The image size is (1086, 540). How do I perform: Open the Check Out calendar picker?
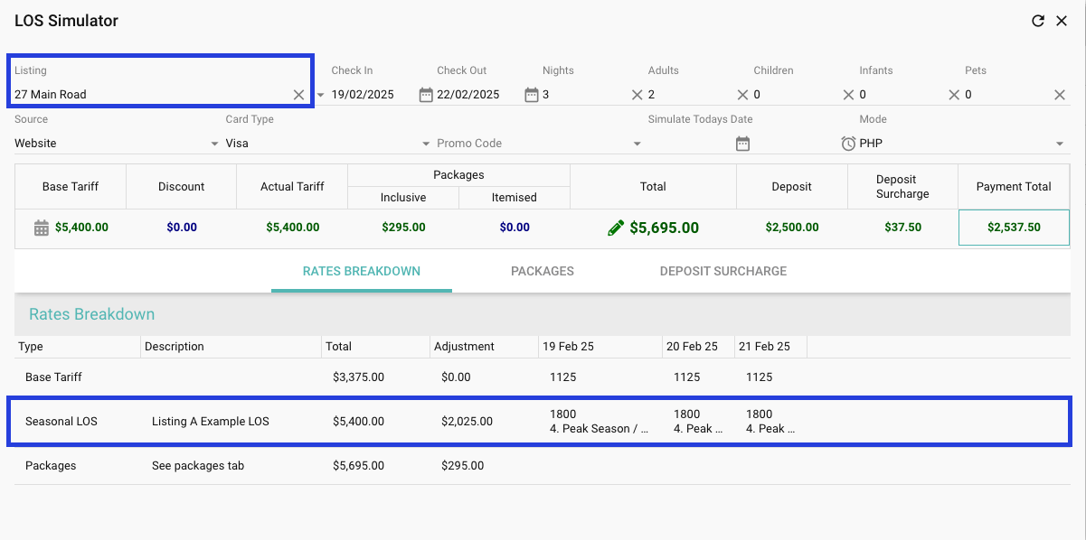(532, 95)
